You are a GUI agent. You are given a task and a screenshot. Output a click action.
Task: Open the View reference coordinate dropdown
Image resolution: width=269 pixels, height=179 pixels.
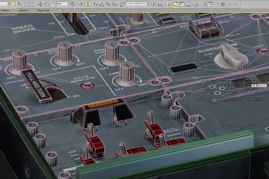pyautogui.click(x=63, y=3)
